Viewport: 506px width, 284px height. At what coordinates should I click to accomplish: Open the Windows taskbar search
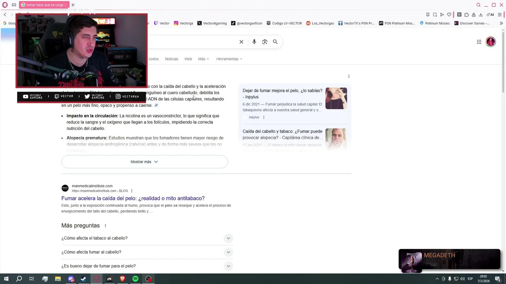tap(19, 279)
